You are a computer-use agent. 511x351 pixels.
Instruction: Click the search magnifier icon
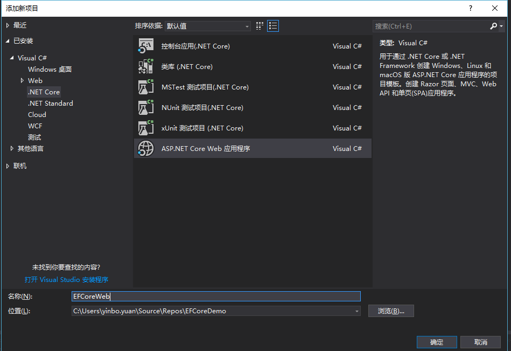point(493,26)
